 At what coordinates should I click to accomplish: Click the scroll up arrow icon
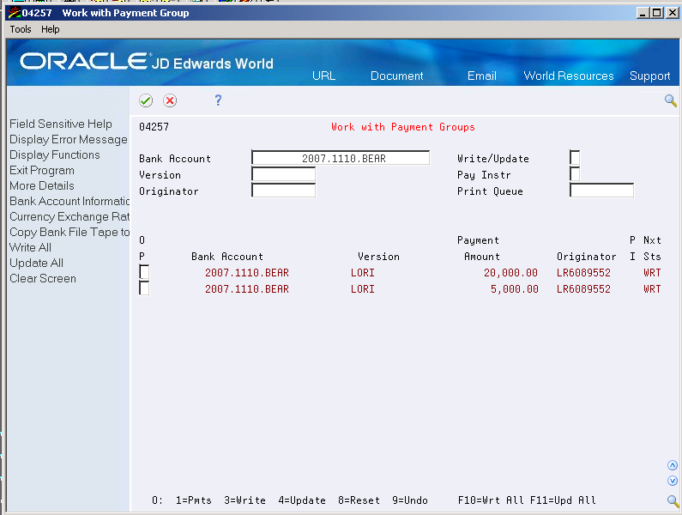(673, 465)
